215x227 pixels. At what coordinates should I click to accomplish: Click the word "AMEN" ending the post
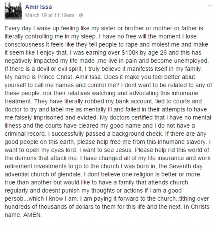pyautogui.click(x=32, y=215)
